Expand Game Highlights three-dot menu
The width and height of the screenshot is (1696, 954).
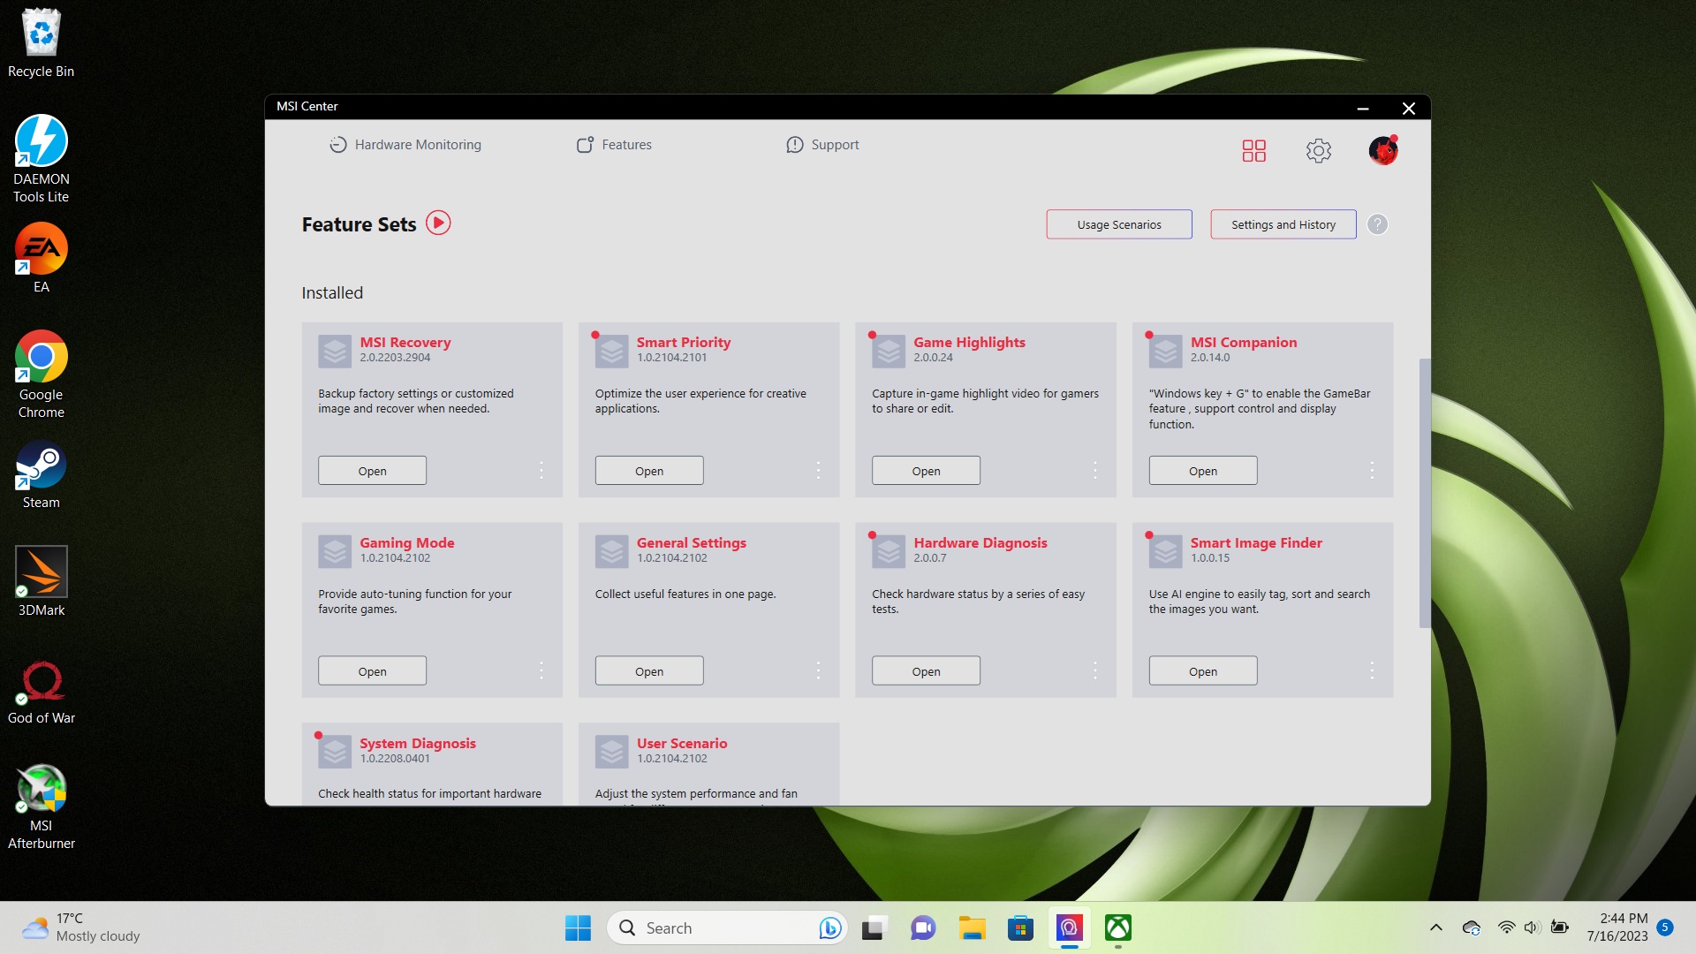point(1095,471)
